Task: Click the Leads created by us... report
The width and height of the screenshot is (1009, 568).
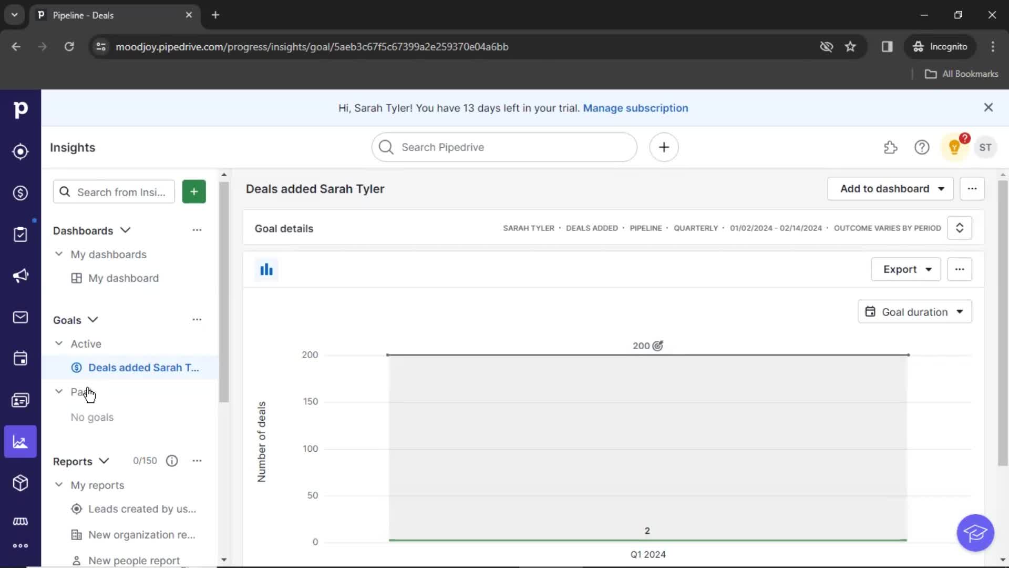Action: point(142,509)
